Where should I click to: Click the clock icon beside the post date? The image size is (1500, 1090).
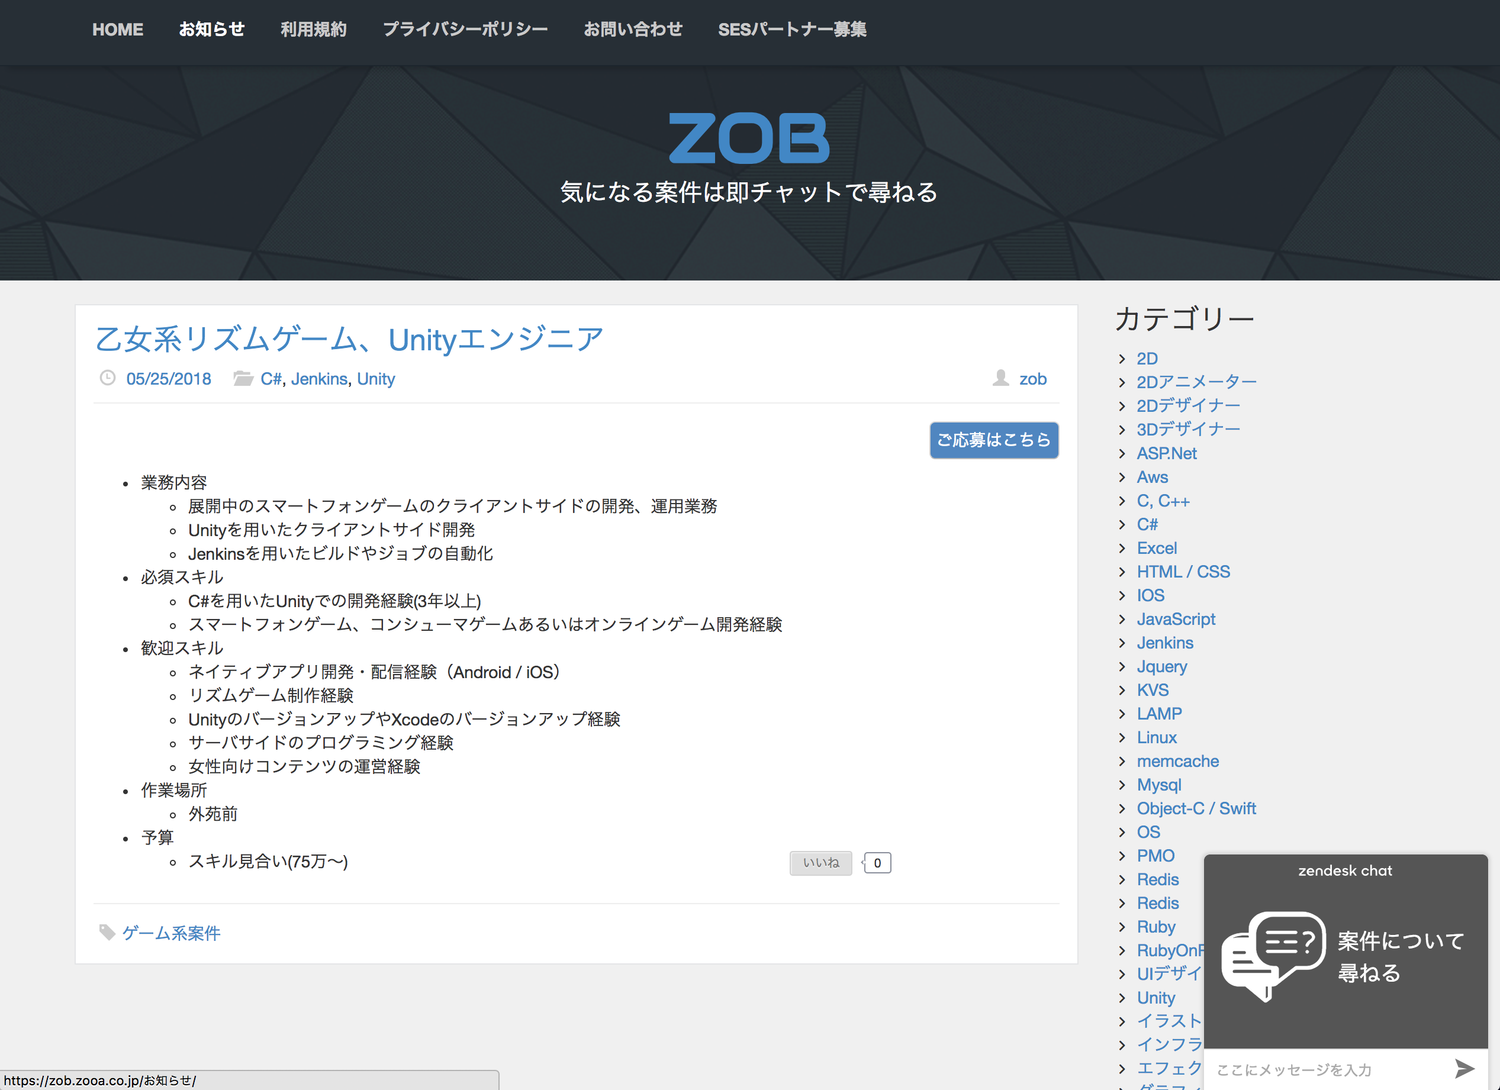click(107, 378)
